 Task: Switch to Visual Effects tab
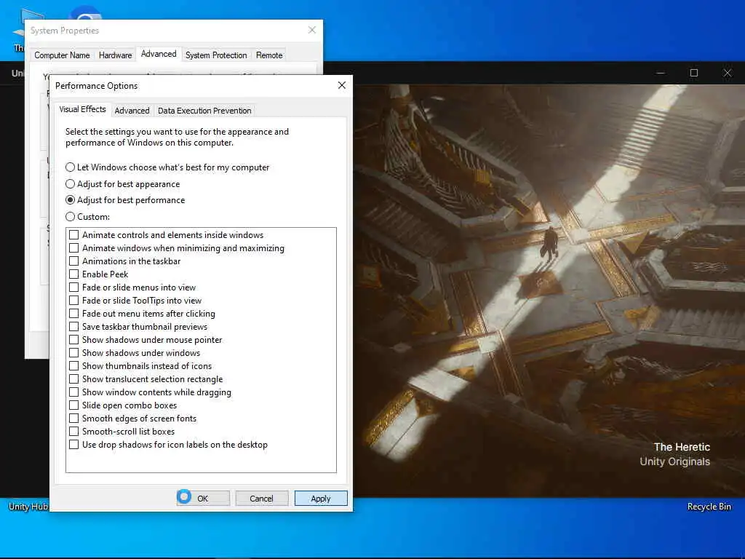click(x=83, y=109)
